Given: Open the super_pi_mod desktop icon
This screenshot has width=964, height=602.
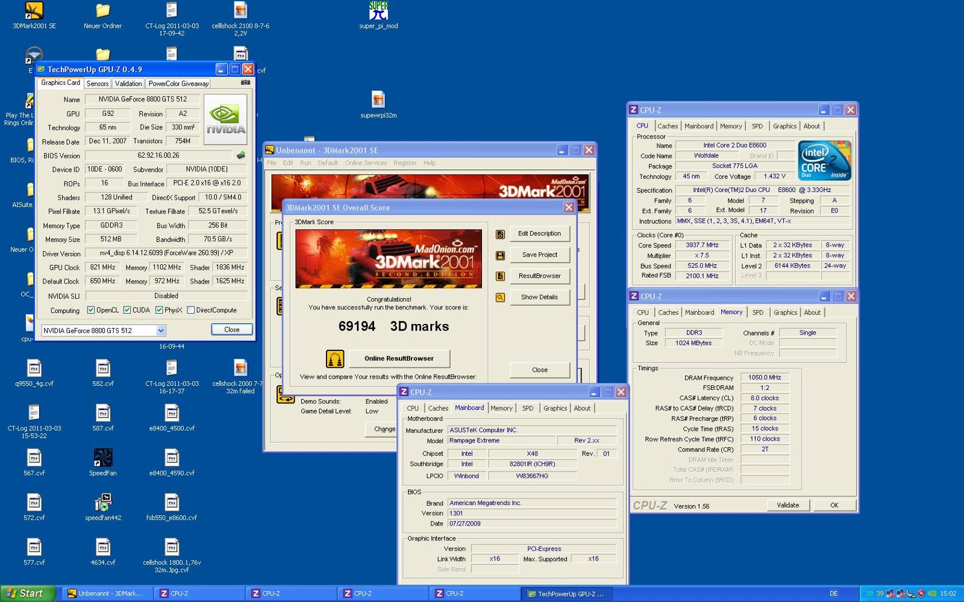Looking at the screenshot, I should pyautogui.click(x=378, y=11).
